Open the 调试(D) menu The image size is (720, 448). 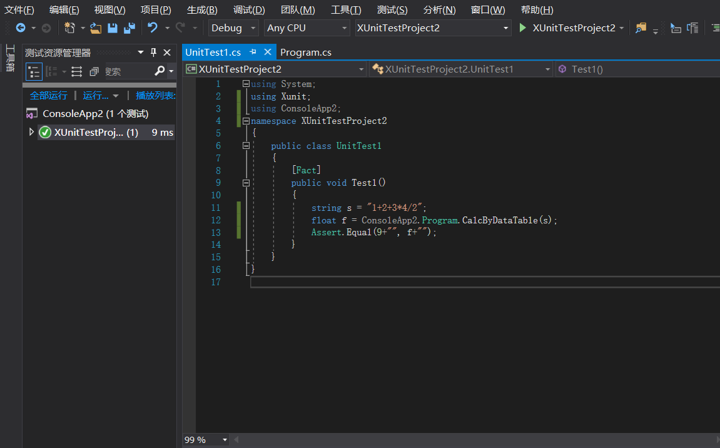[x=249, y=9]
